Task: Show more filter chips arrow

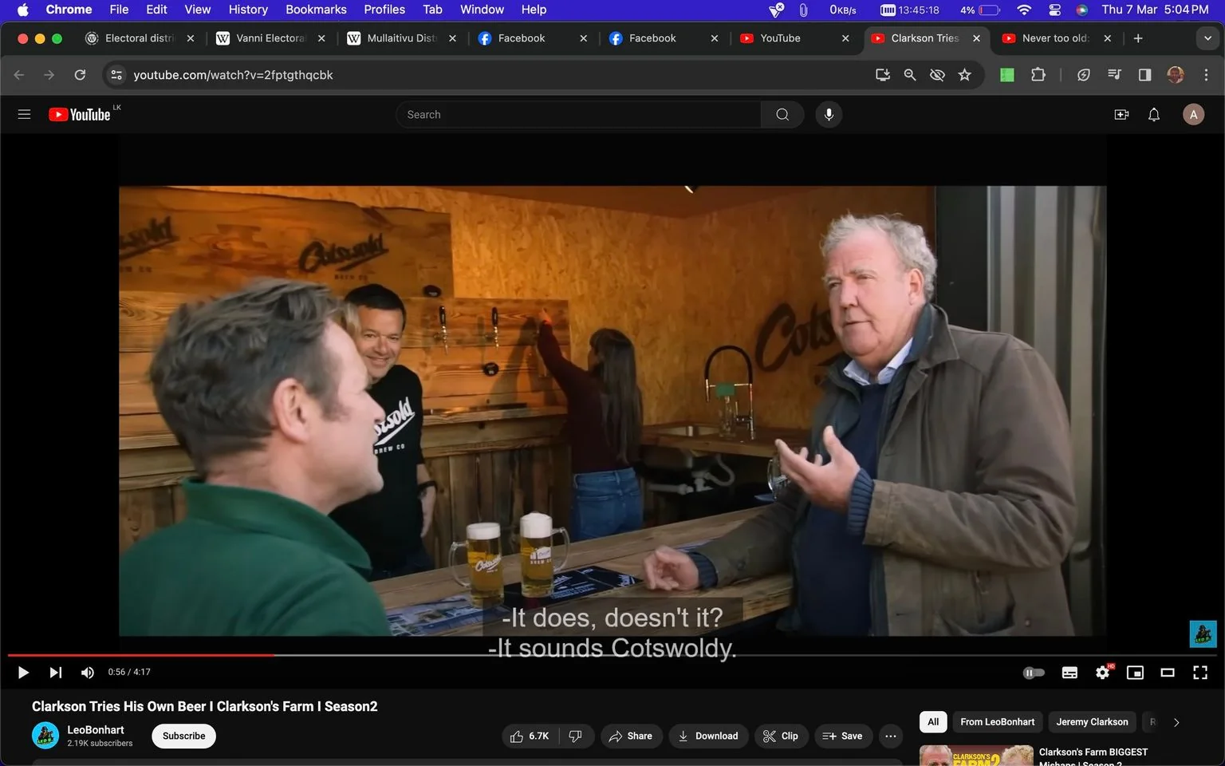Action: pyautogui.click(x=1176, y=722)
